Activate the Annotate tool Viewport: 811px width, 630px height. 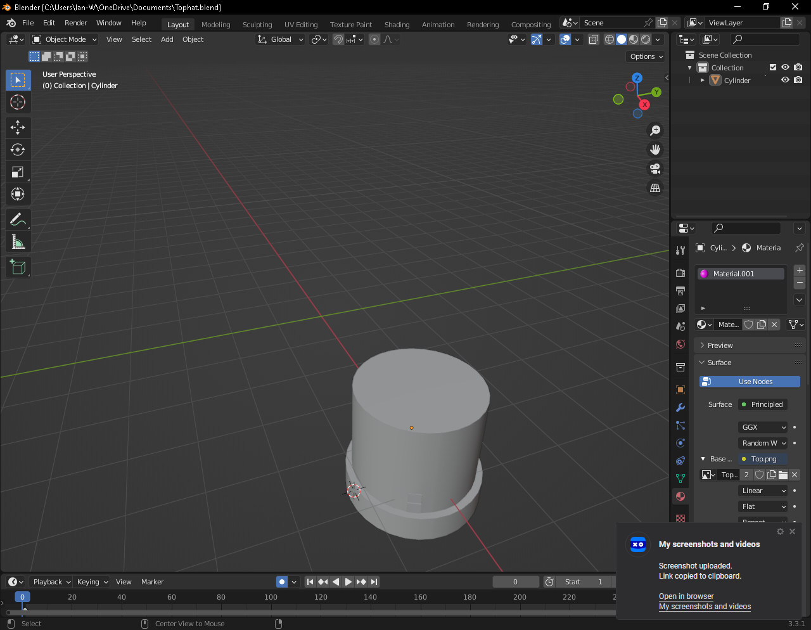18,219
